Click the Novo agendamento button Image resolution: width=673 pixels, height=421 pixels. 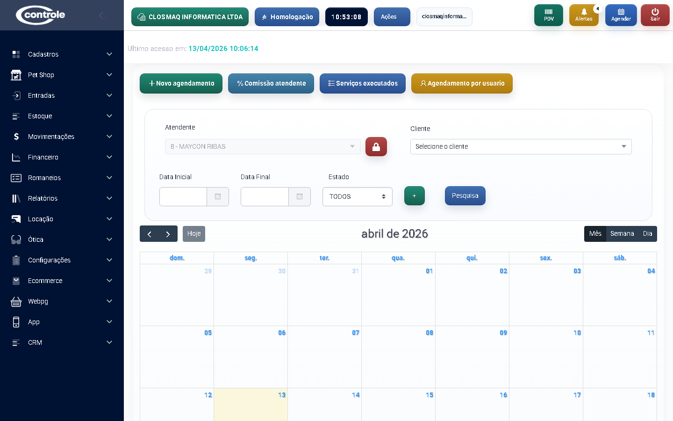click(x=181, y=83)
